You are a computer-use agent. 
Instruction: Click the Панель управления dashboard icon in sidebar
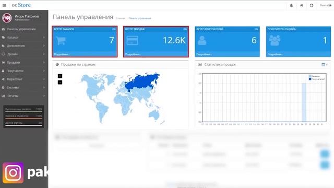click(3, 29)
